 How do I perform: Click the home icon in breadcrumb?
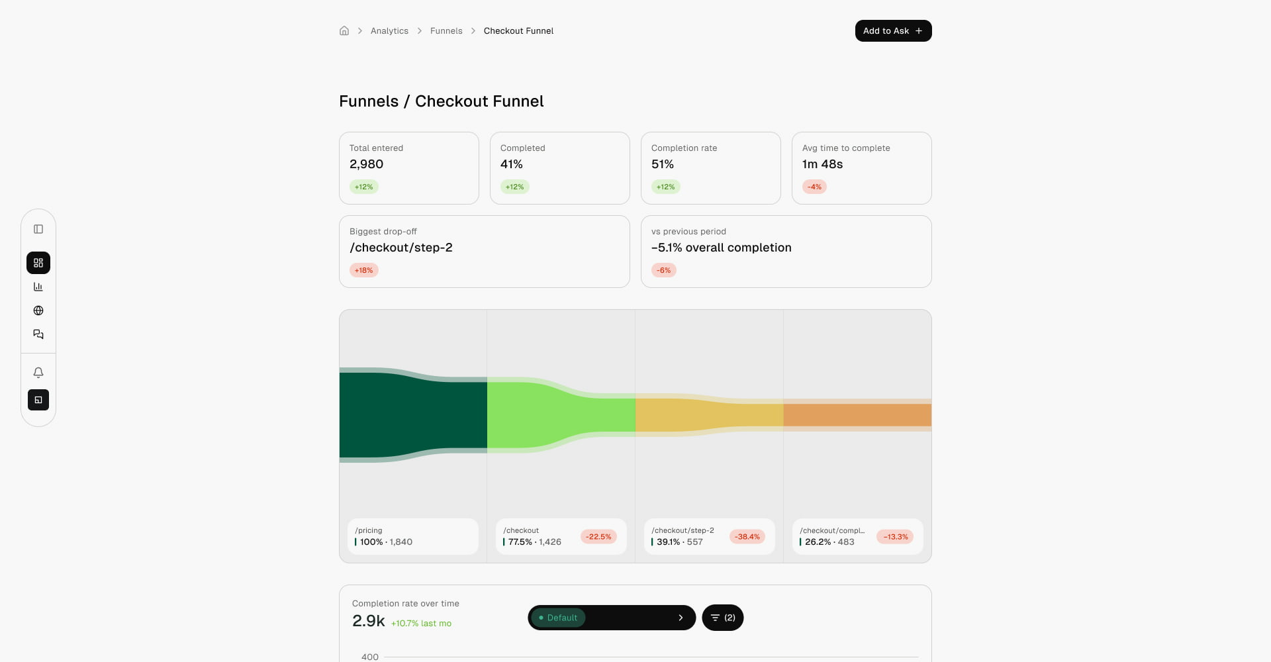tap(344, 30)
